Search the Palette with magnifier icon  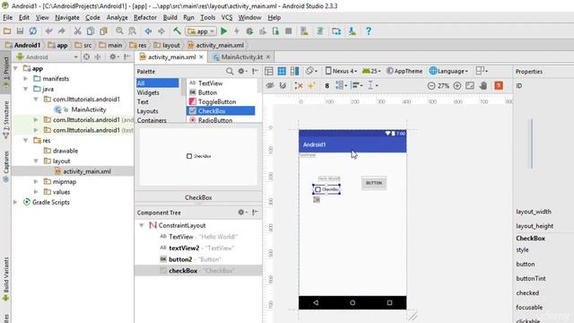(x=230, y=72)
